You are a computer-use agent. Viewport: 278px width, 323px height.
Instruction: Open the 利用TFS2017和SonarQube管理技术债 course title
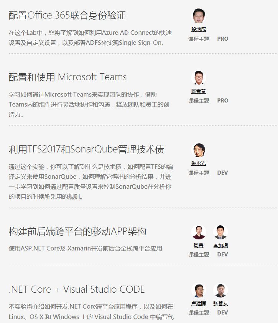(86, 149)
